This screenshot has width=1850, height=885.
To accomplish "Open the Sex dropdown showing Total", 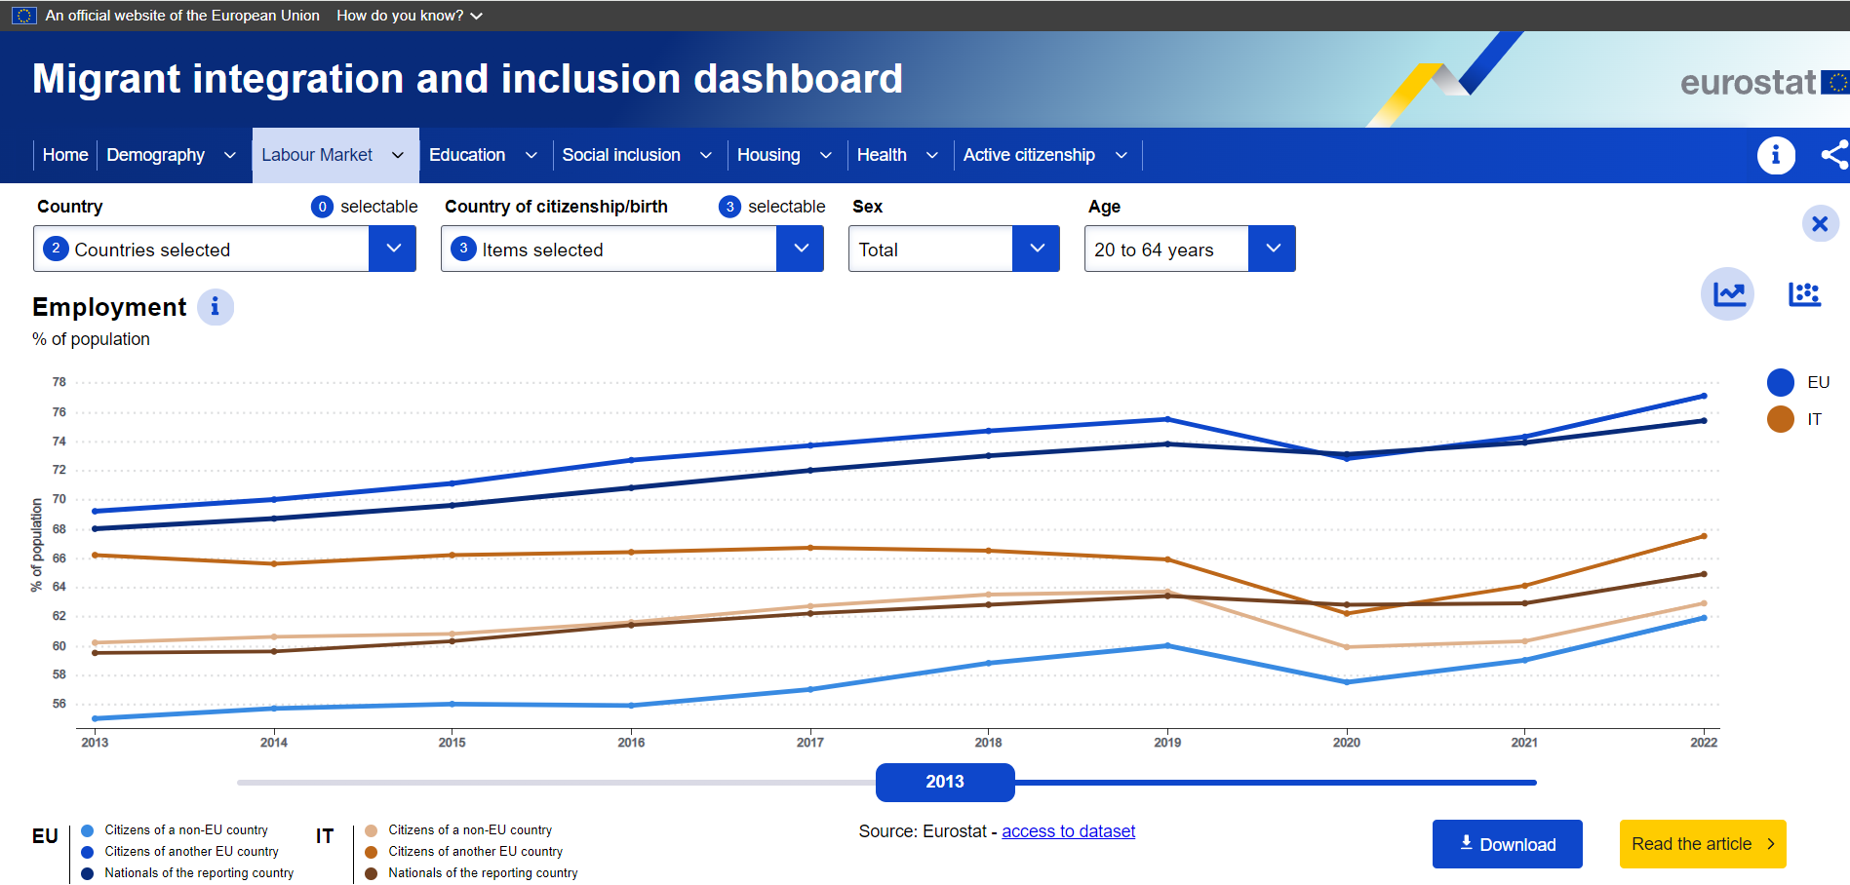I will [1036, 249].
